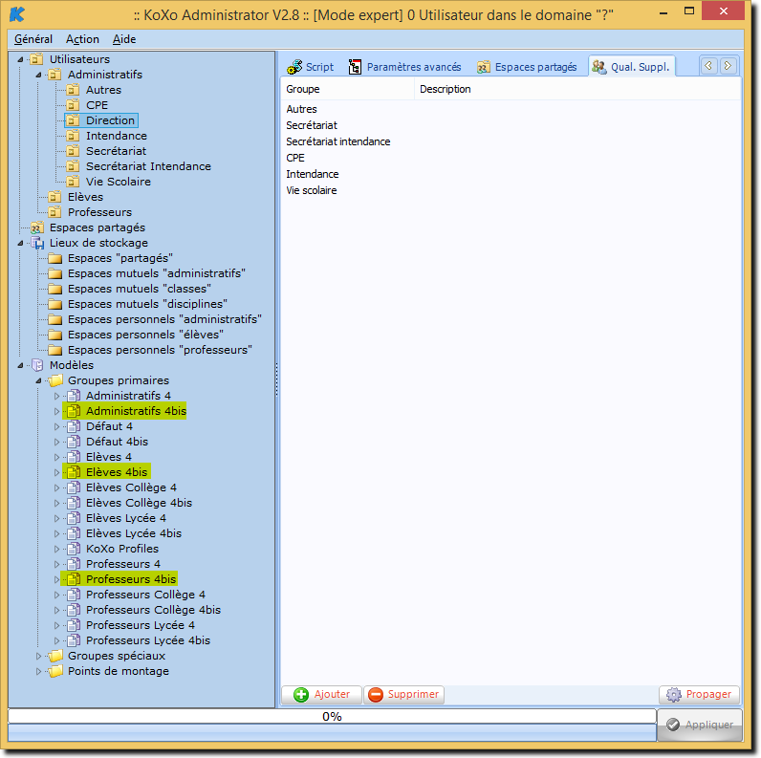Click the red minus icon on Supprimer
Viewport: 761px width, 758px height.
(375, 694)
